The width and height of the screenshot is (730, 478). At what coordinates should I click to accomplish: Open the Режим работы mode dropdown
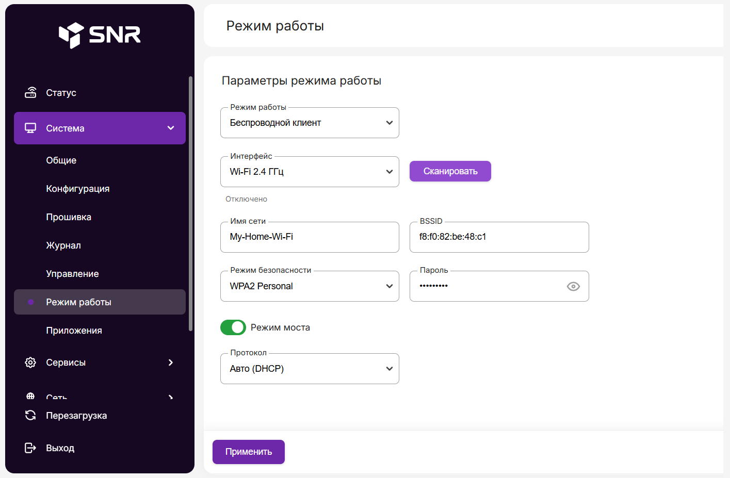click(x=310, y=123)
